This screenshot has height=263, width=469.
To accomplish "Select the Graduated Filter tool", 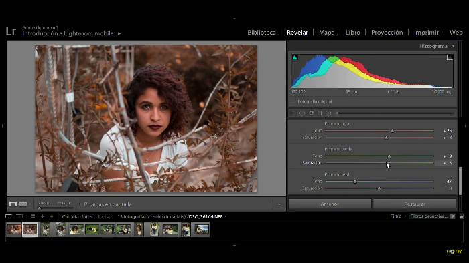I will coord(320,113).
